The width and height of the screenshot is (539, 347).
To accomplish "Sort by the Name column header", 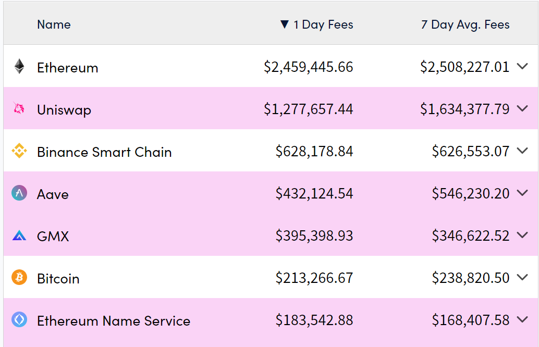I will click(54, 24).
